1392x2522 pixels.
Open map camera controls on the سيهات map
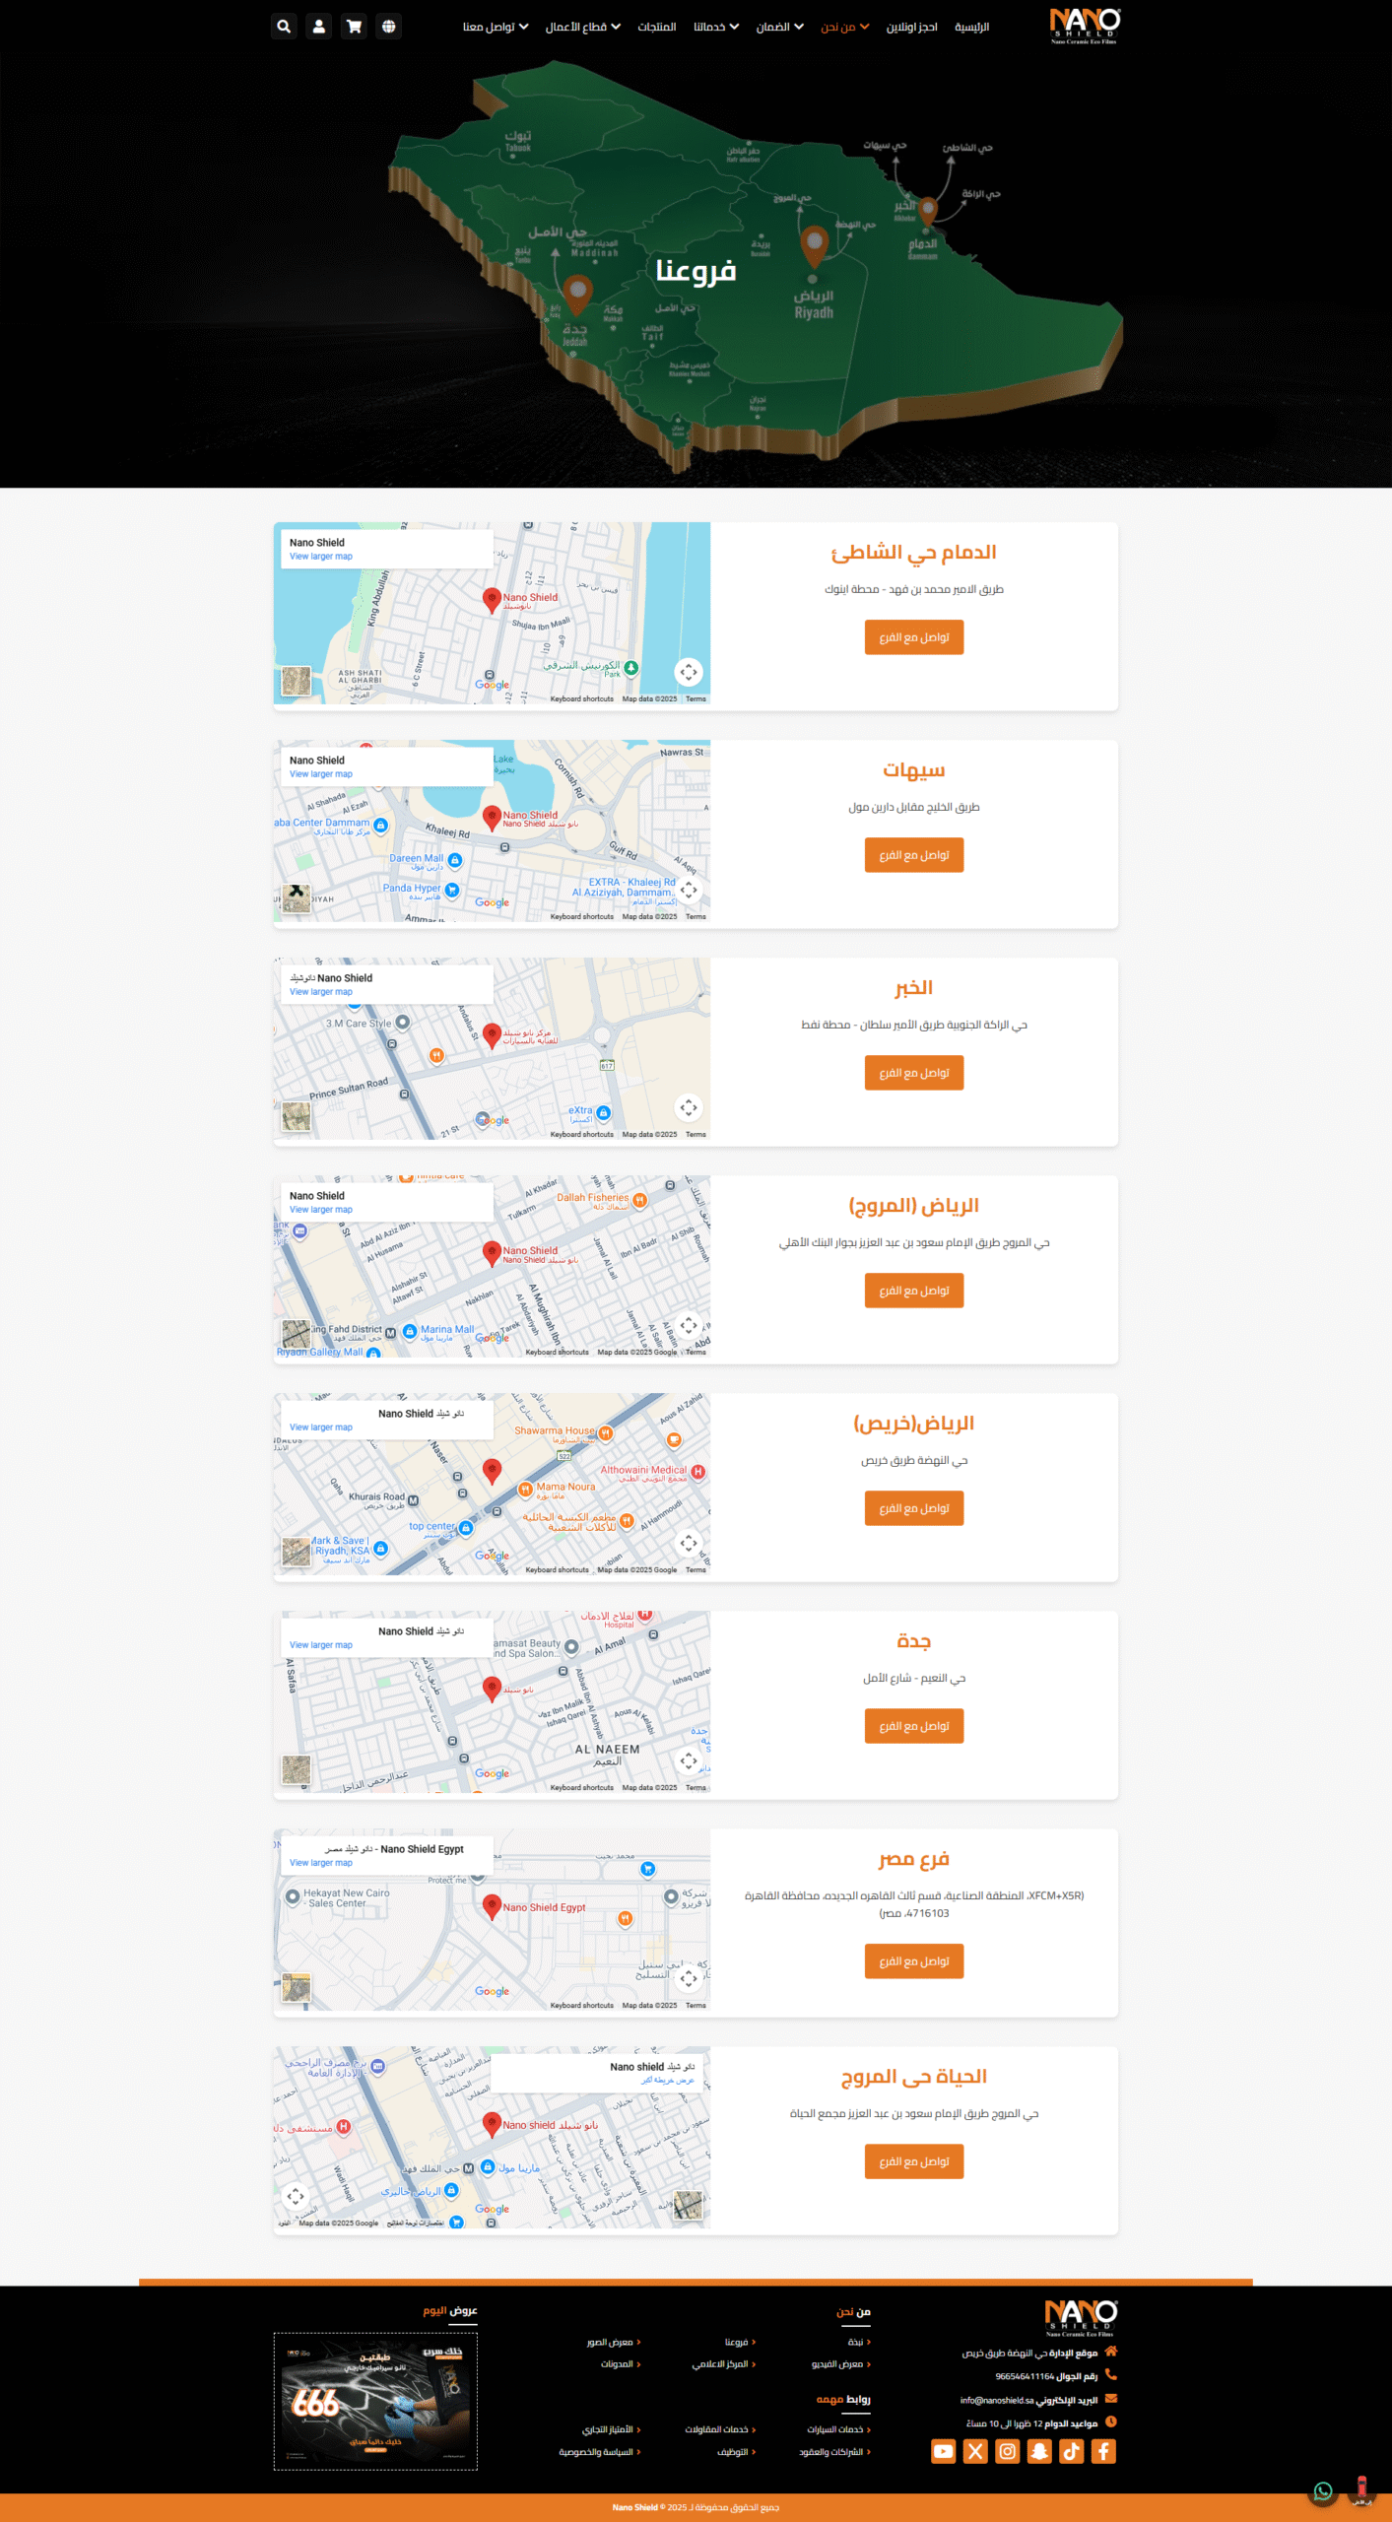click(689, 890)
